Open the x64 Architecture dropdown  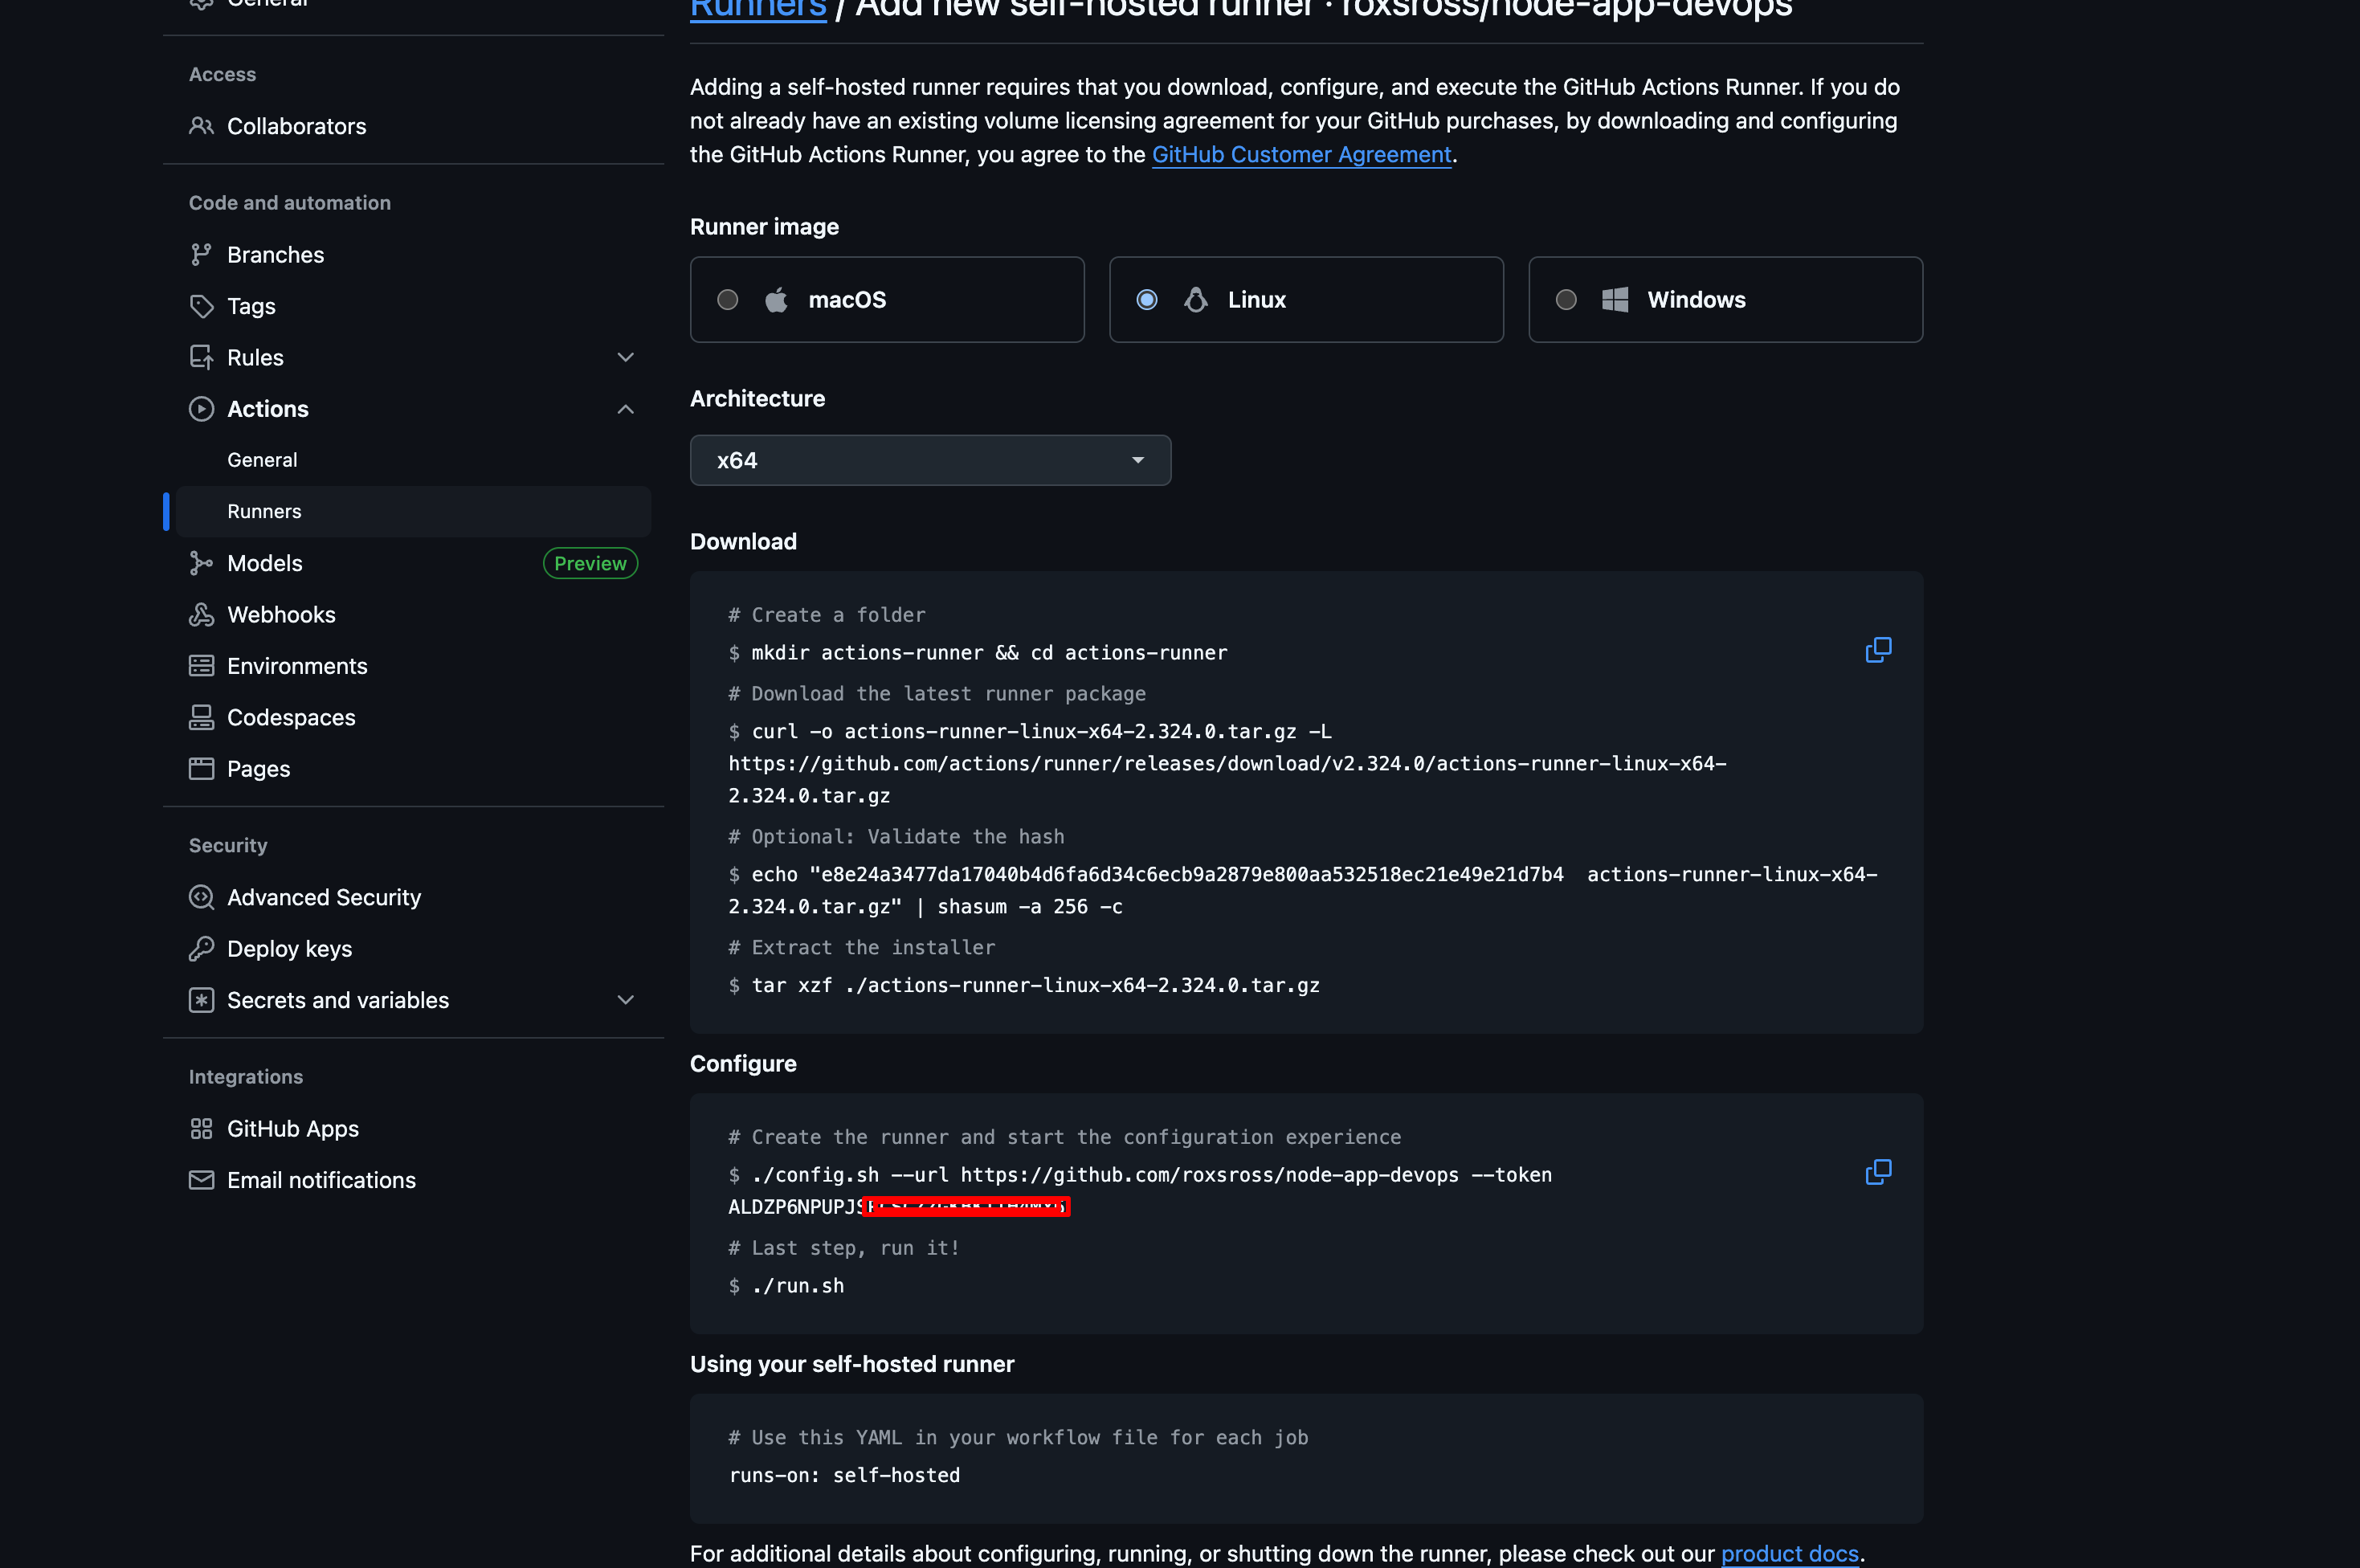click(x=930, y=460)
